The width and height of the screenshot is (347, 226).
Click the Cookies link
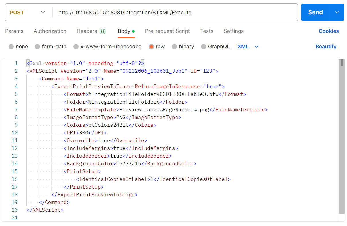[329, 31]
